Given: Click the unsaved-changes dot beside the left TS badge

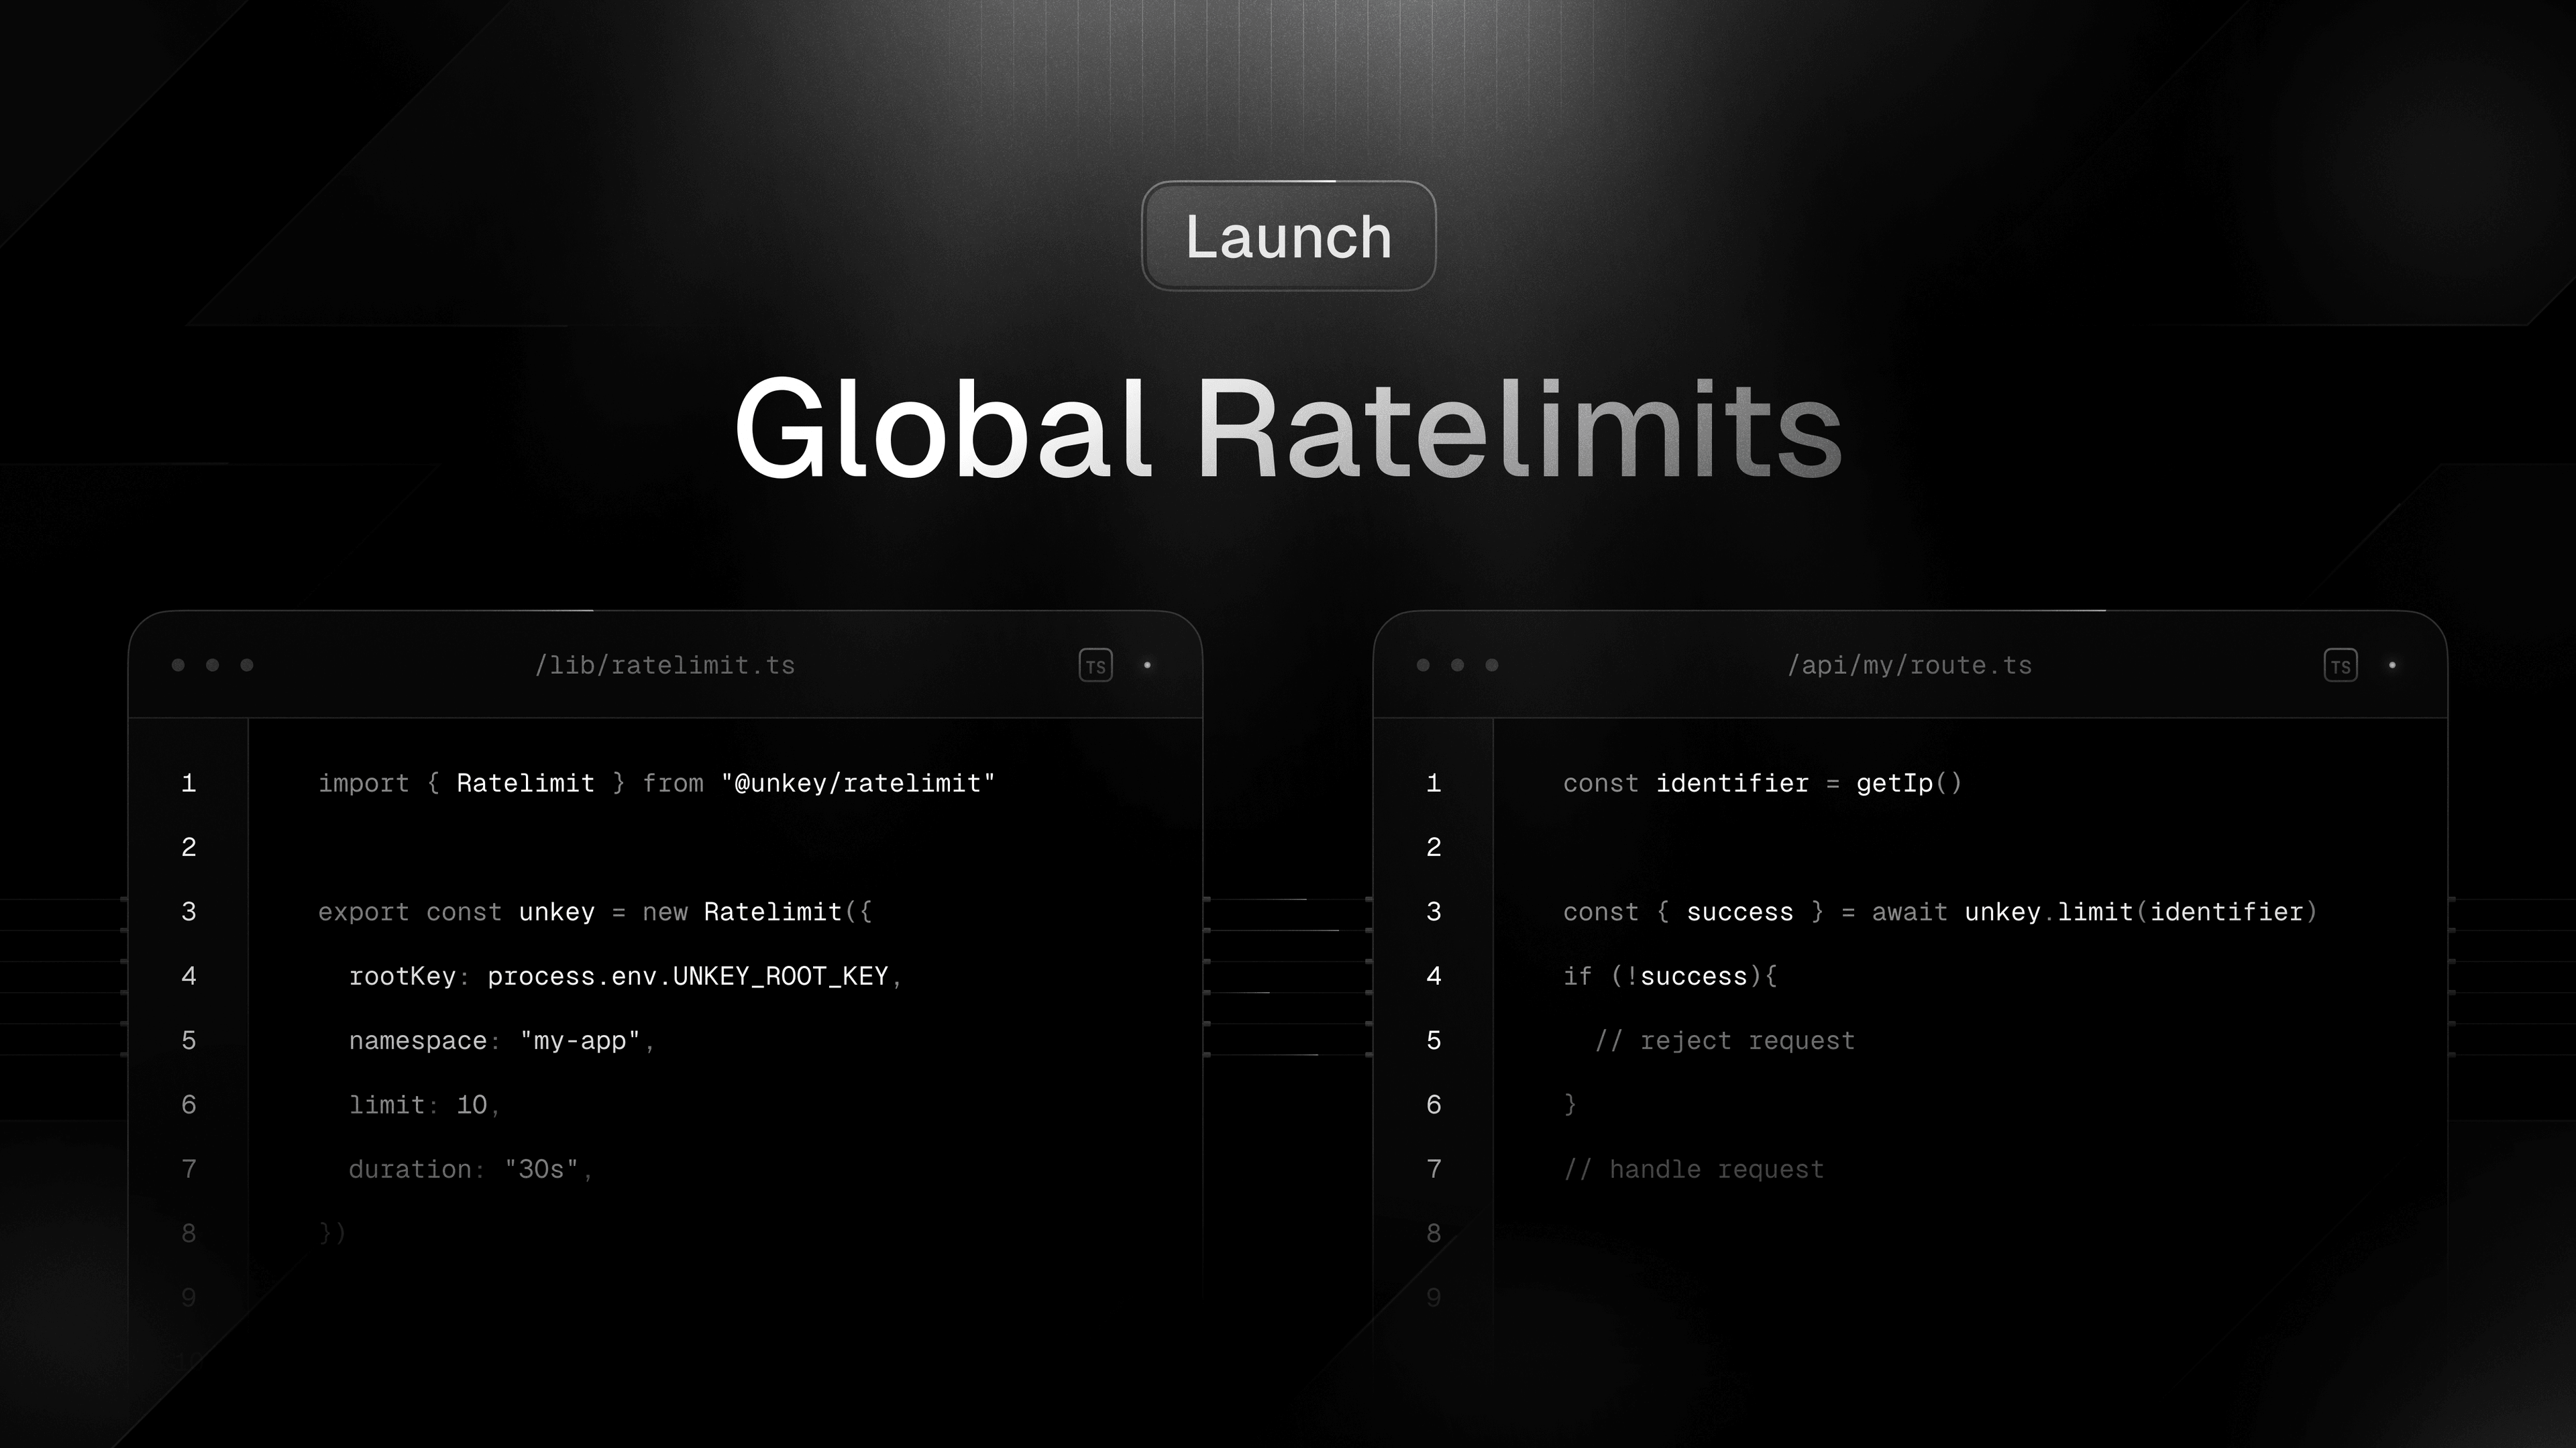Looking at the screenshot, I should coord(1148,664).
